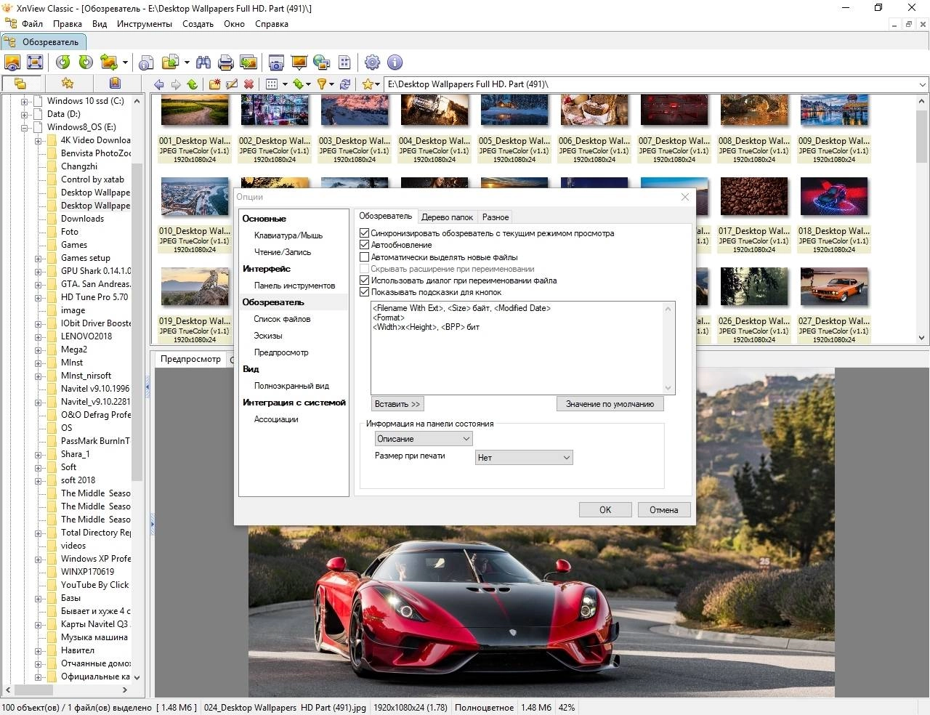Open search with the binoculars icon
This screenshot has width=930, height=715.
203,62
